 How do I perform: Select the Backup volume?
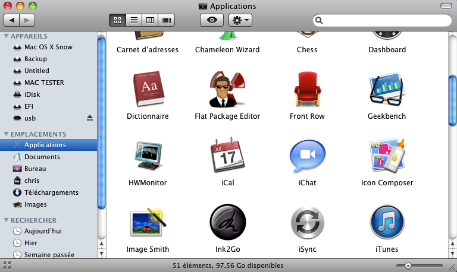coord(48,59)
